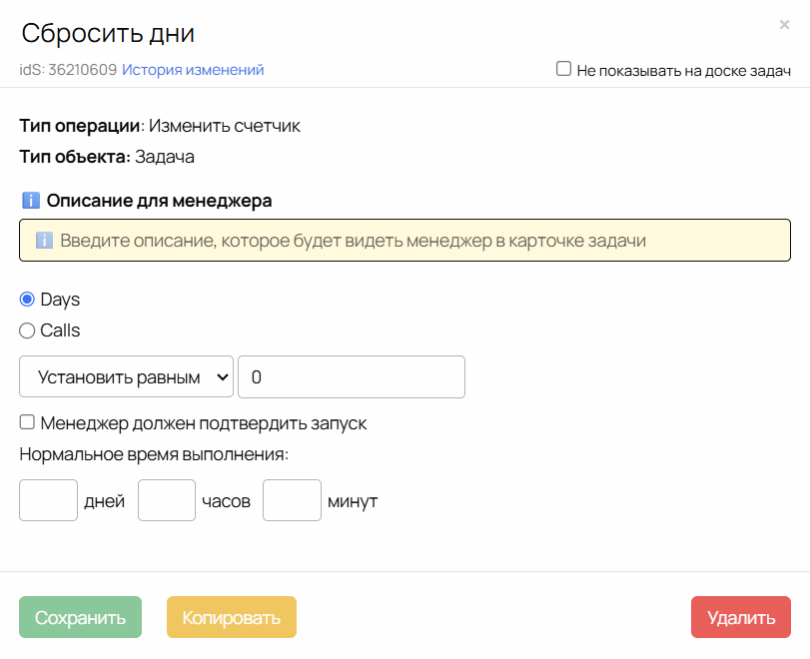Click the минут input box
This screenshot has width=810, height=659.
(x=292, y=500)
